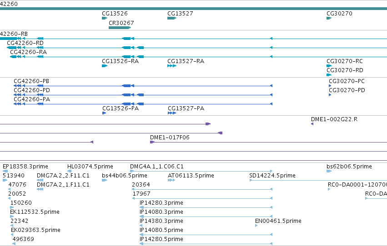Viewport: 387px width, 246px height.
Task: Select the IP14280.5prime label
Action: pyautogui.click(x=161, y=240)
